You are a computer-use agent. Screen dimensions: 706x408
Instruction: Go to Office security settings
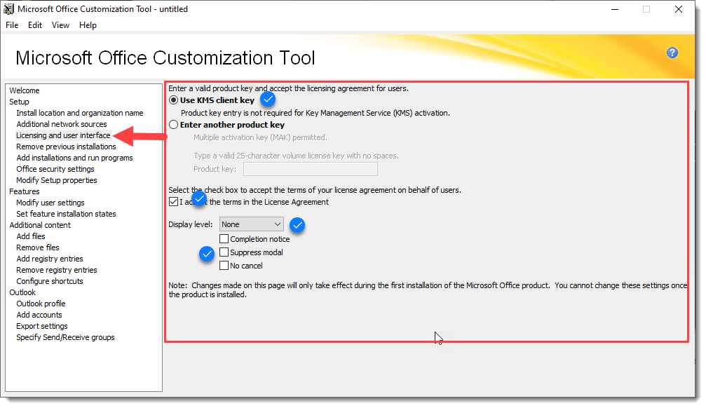coord(55,170)
